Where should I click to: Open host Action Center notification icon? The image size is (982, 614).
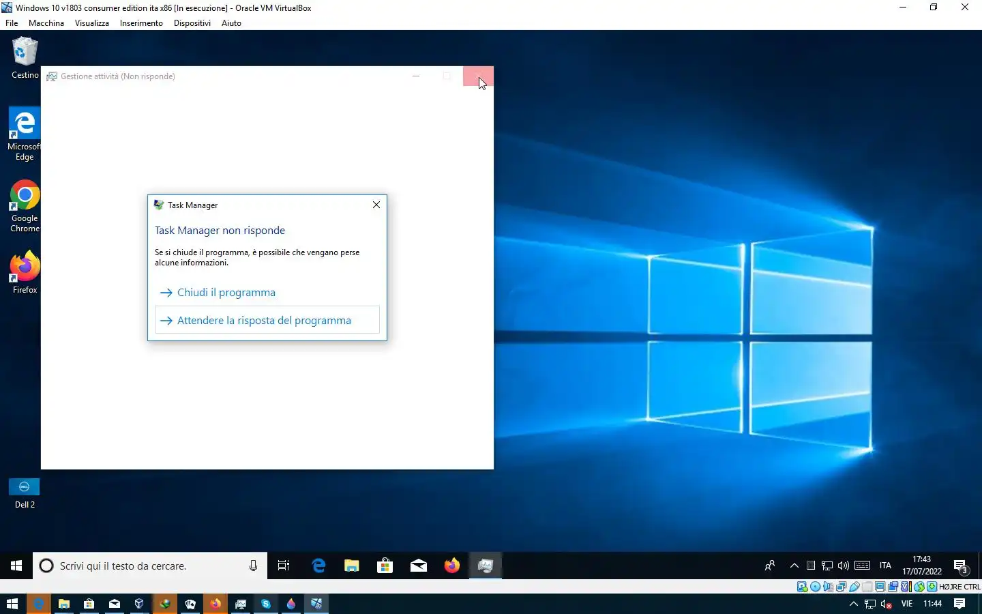pos(959,604)
